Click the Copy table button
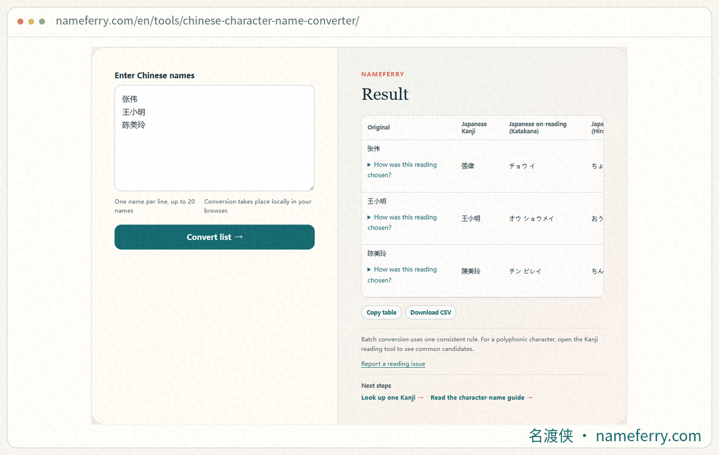The width and height of the screenshot is (719, 455). point(382,313)
